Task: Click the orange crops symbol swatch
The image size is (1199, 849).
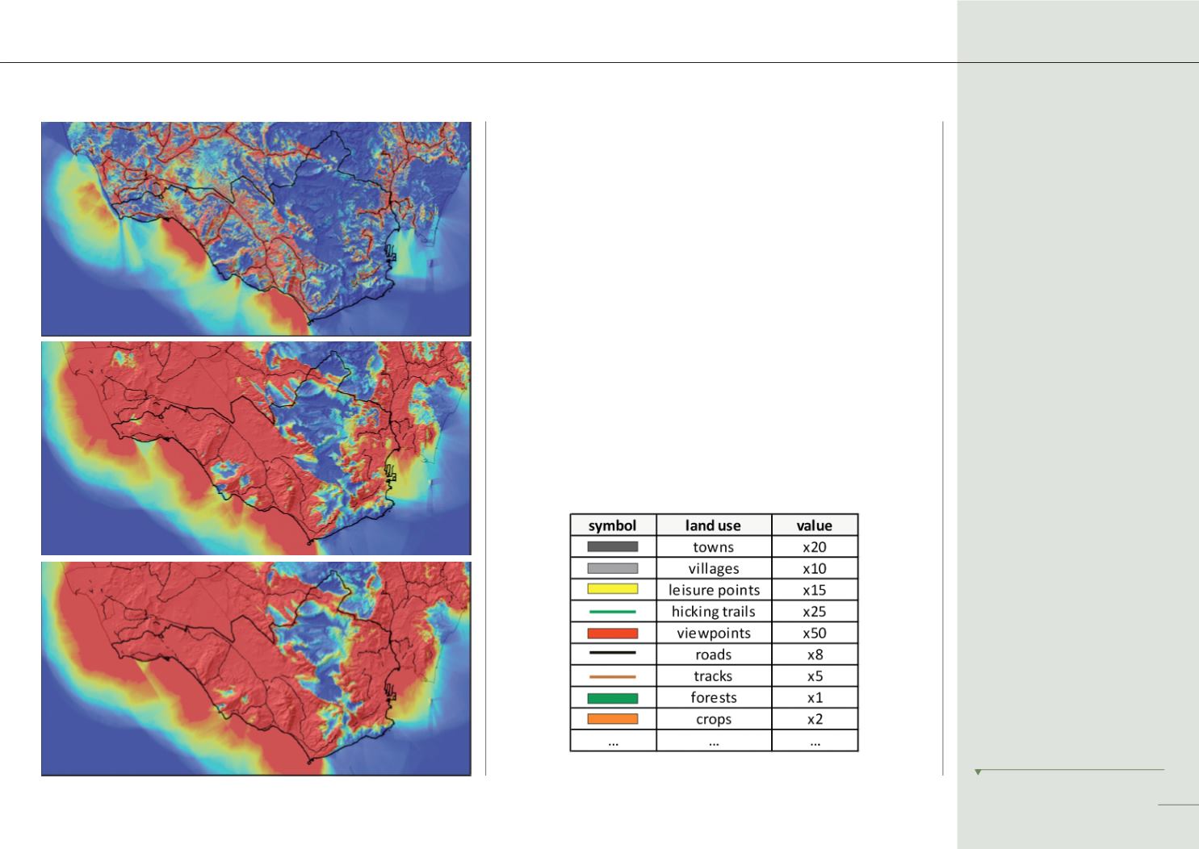Action: click(x=613, y=719)
